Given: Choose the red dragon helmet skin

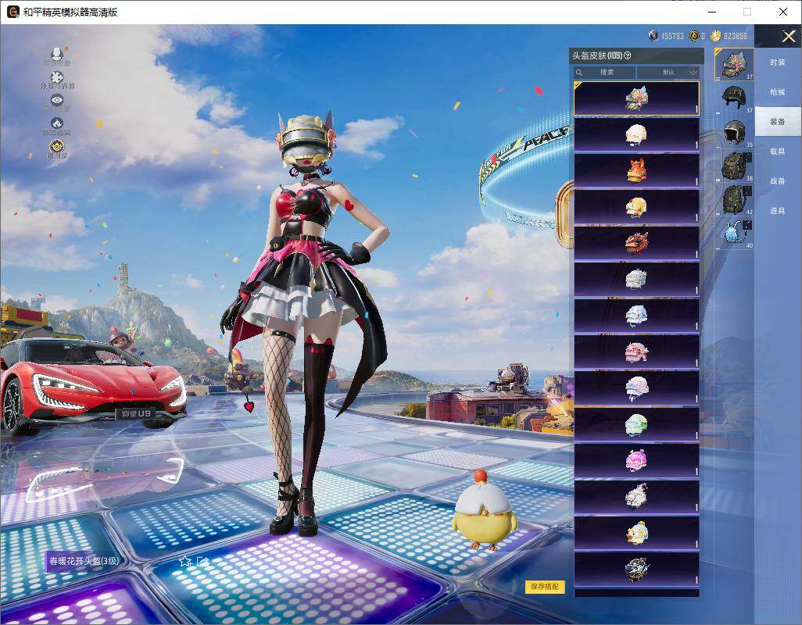Looking at the screenshot, I should point(636,243).
